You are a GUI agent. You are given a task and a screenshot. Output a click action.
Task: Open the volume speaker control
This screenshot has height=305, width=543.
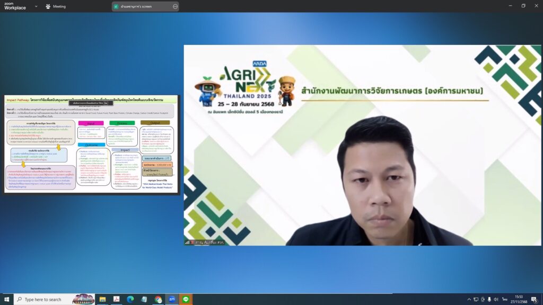pos(496,300)
